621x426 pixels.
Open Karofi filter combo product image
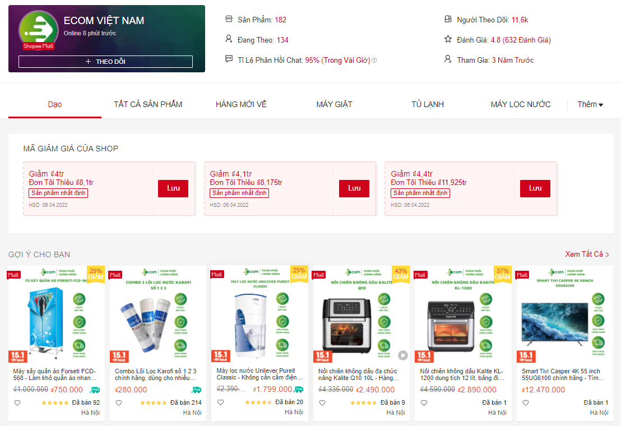[158, 314]
